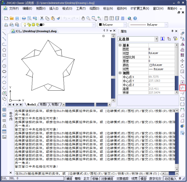
Task: Click the command line input field
Action: click(88, 174)
